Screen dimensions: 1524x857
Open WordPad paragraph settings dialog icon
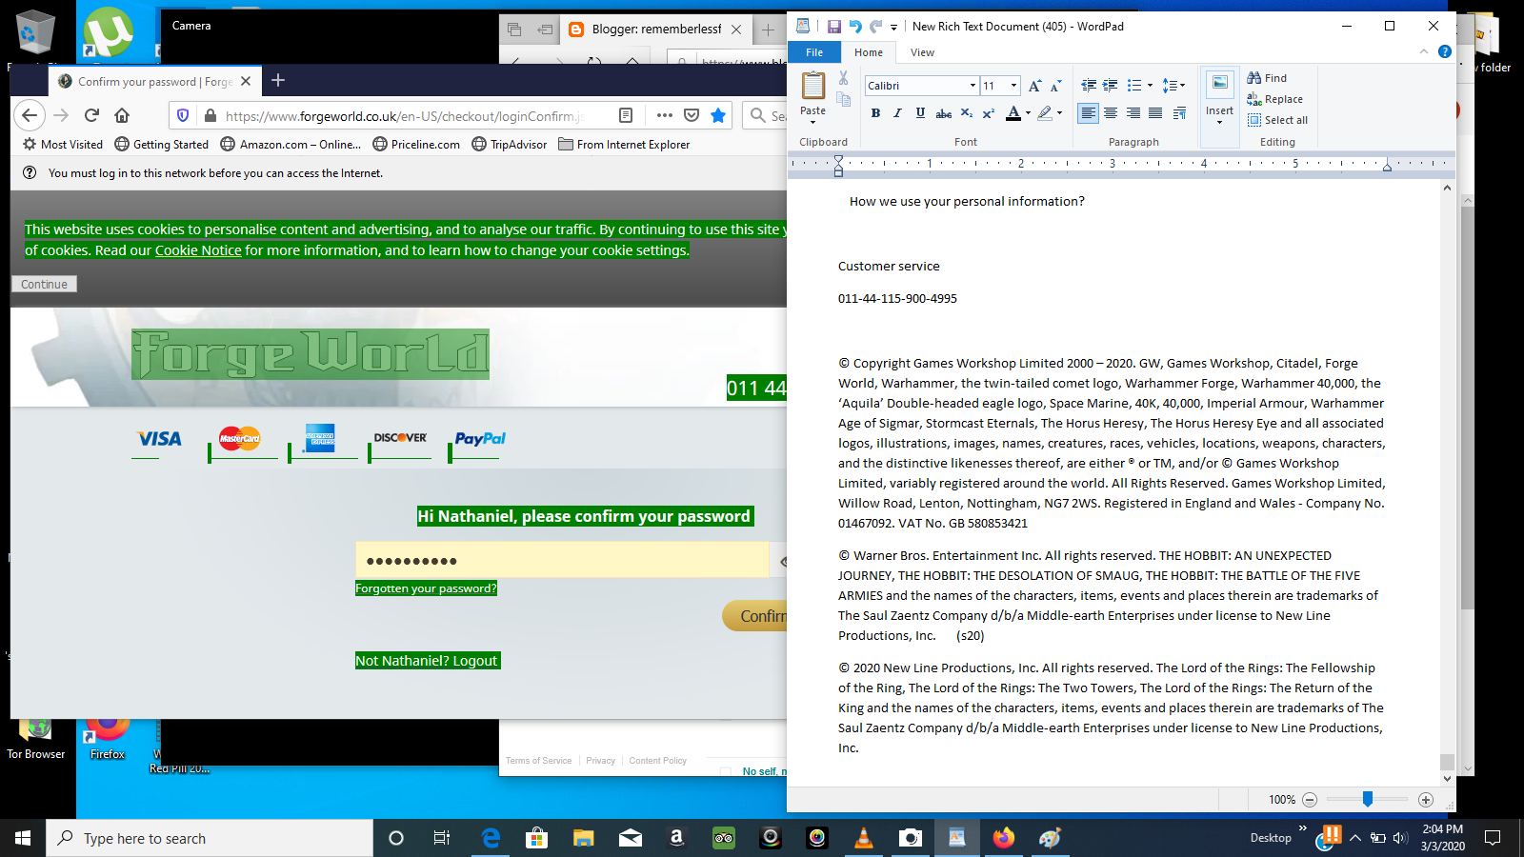1179,113
